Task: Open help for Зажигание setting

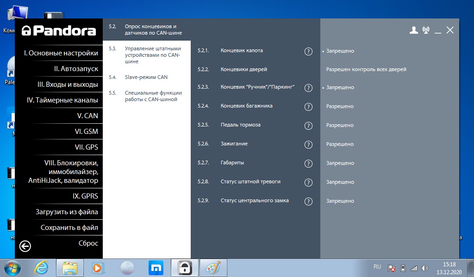Action: click(308, 145)
